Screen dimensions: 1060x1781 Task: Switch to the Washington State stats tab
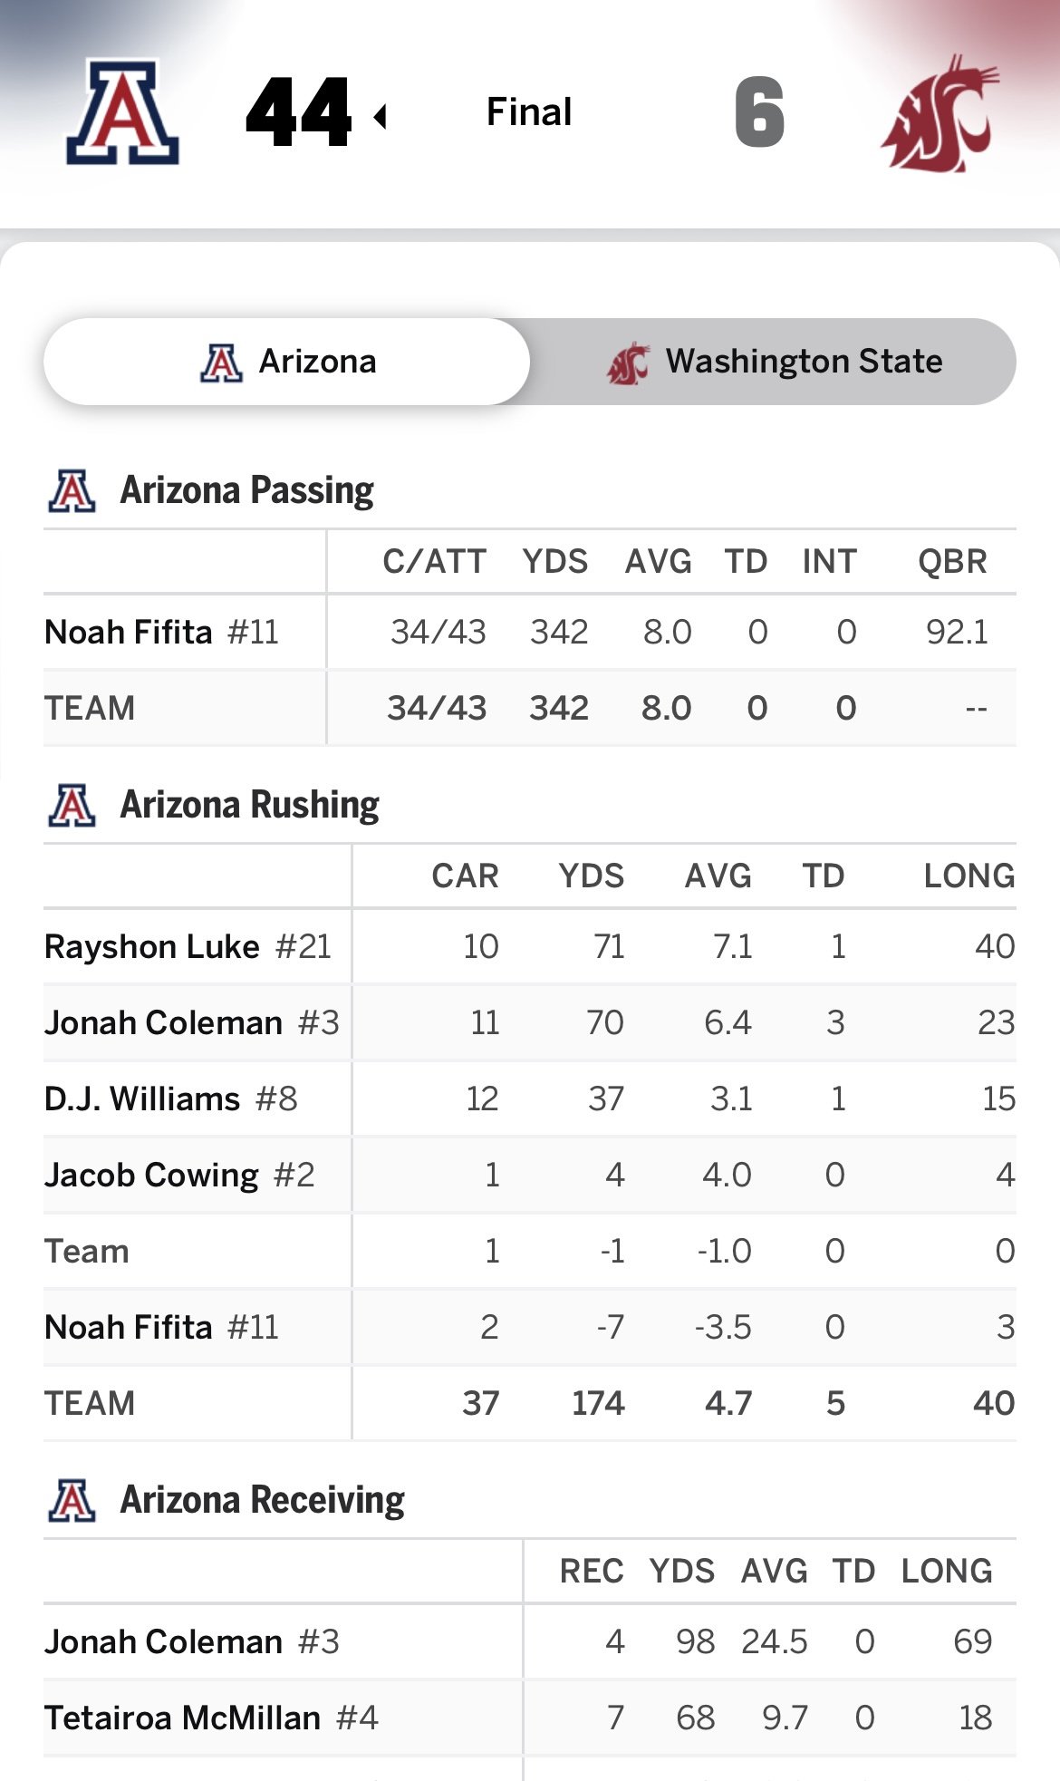pos(774,362)
